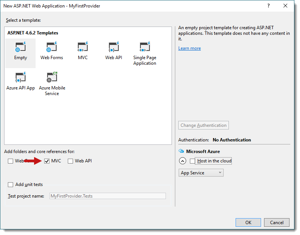300x235 pixels.
Task: Close the New ASP.NET Web Application dialog
Action: pyautogui.click(x=285, y=6)
